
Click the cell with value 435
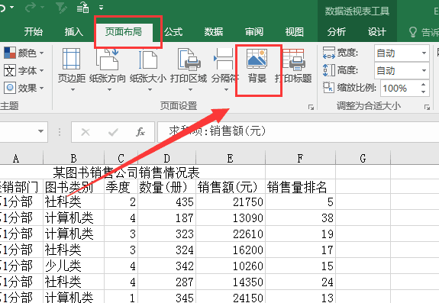point(167,201)
